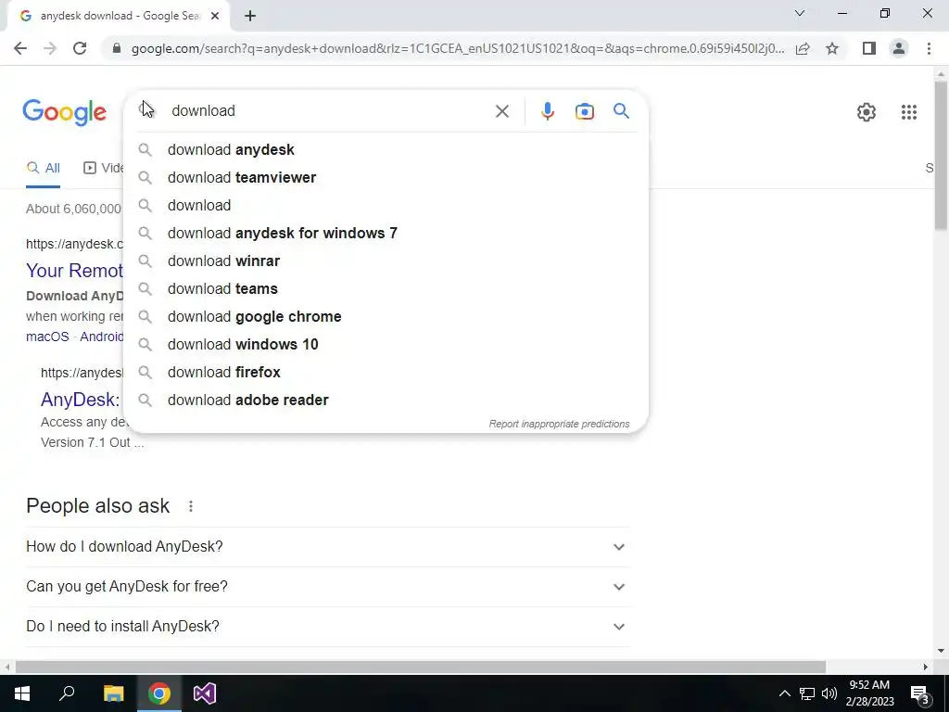Screen dimensions: 949x712
Task: Bookmark this page with star icon
Action: (832, 48)
